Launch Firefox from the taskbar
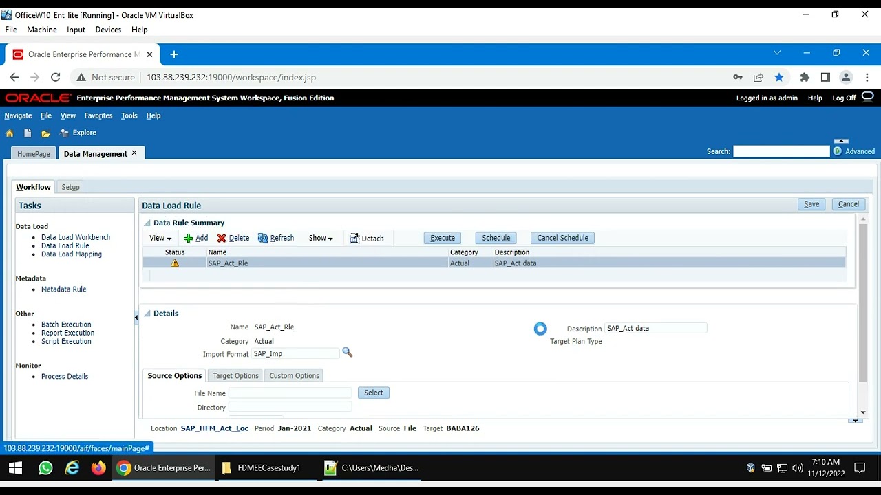Viewport: 881px width, 495px height. click(x=98, y=468)
